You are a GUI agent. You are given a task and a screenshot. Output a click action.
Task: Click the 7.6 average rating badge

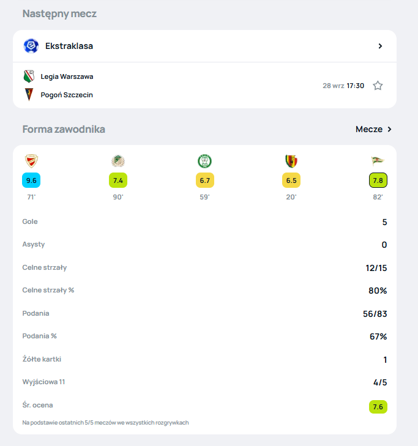pyautogui.click(x=378, y=407)
